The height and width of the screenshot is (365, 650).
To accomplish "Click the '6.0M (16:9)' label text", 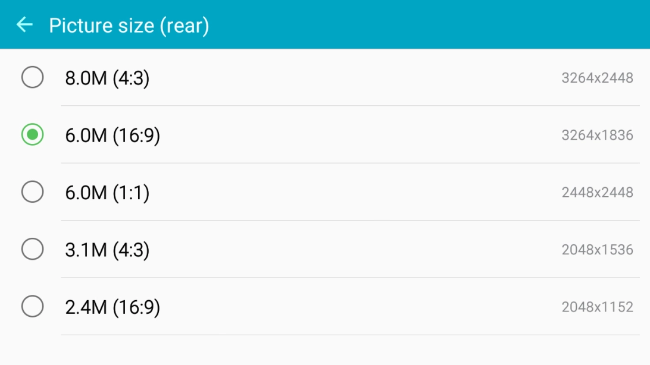I will click(x=112, y=136).
